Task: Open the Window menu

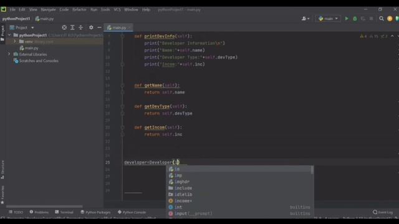Action: point(131,9)
